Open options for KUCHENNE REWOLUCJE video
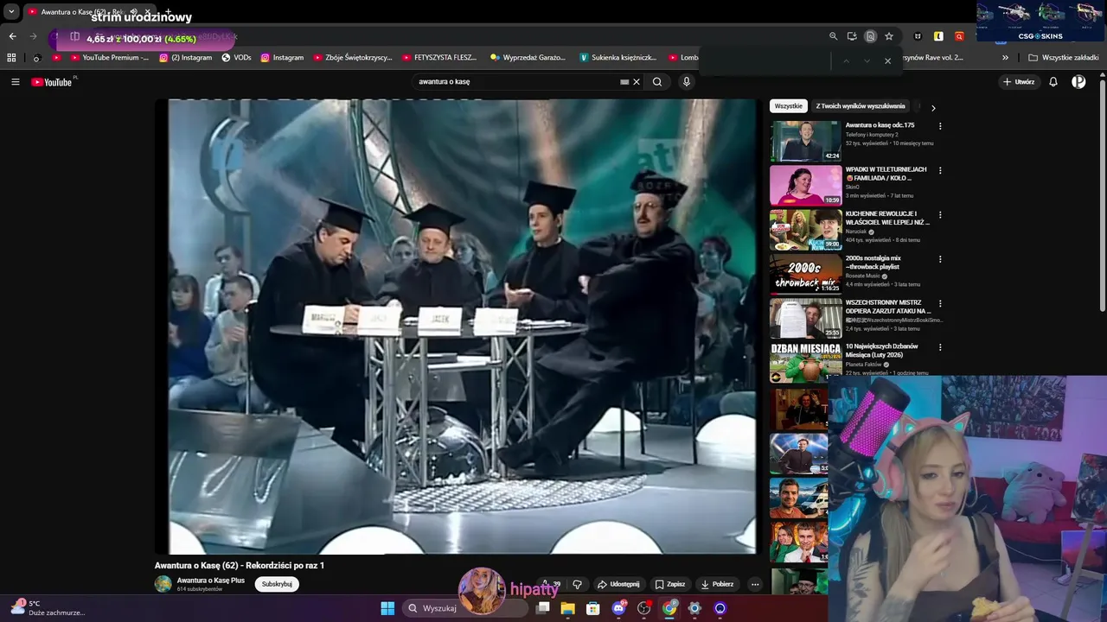 [940, 214]
